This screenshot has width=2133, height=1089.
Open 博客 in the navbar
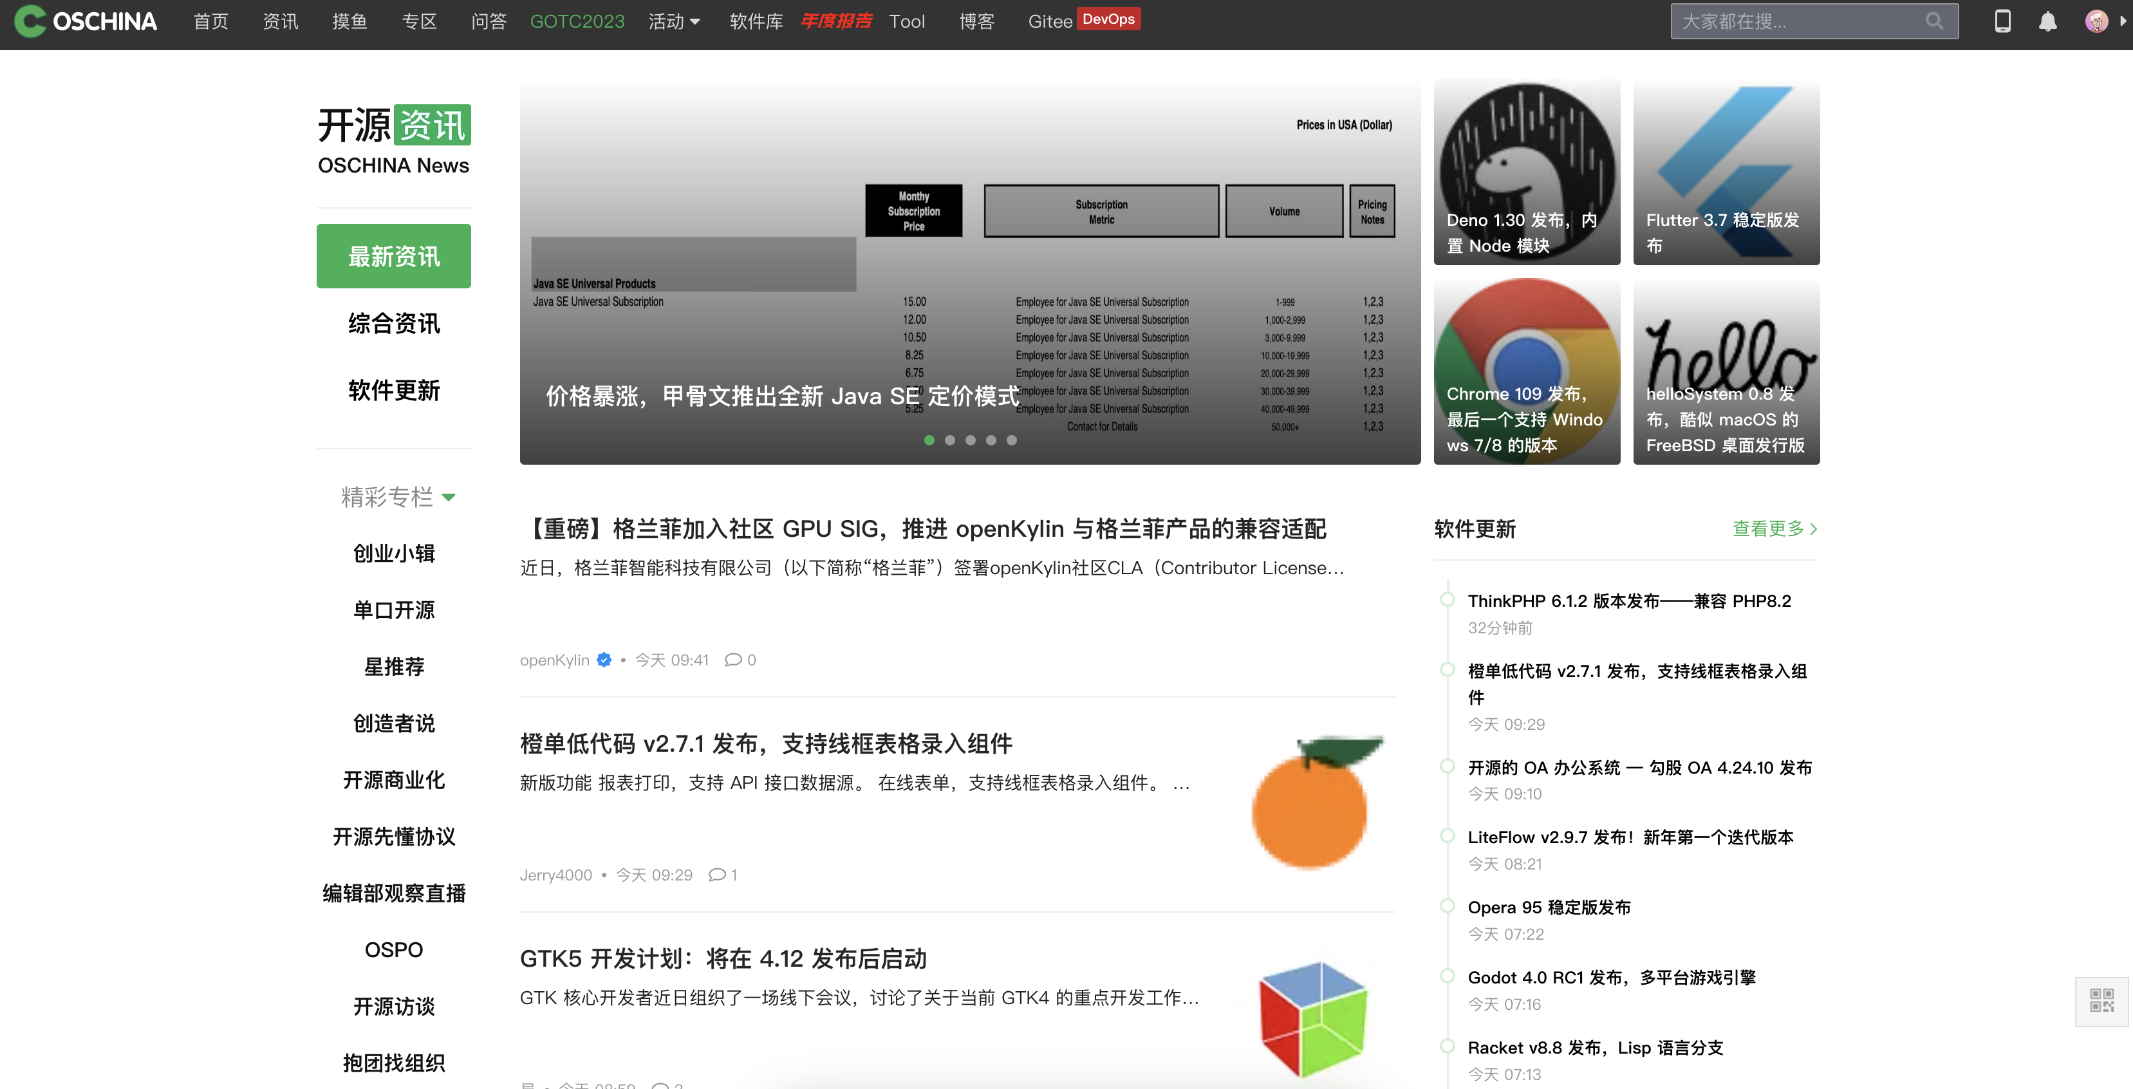tap(976, 21)
